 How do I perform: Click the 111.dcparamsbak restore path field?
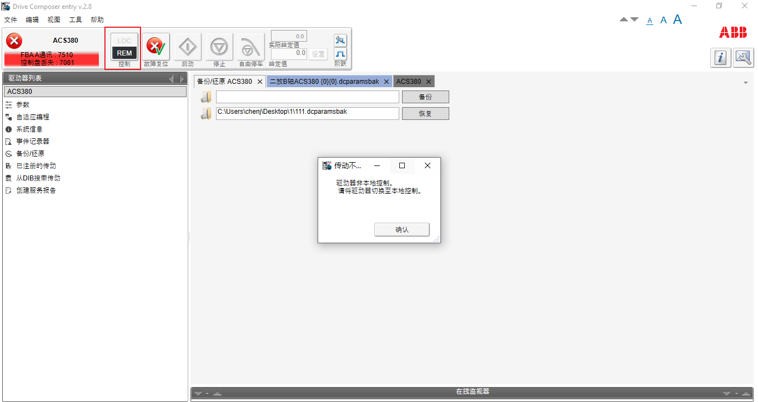coord(308,114)
